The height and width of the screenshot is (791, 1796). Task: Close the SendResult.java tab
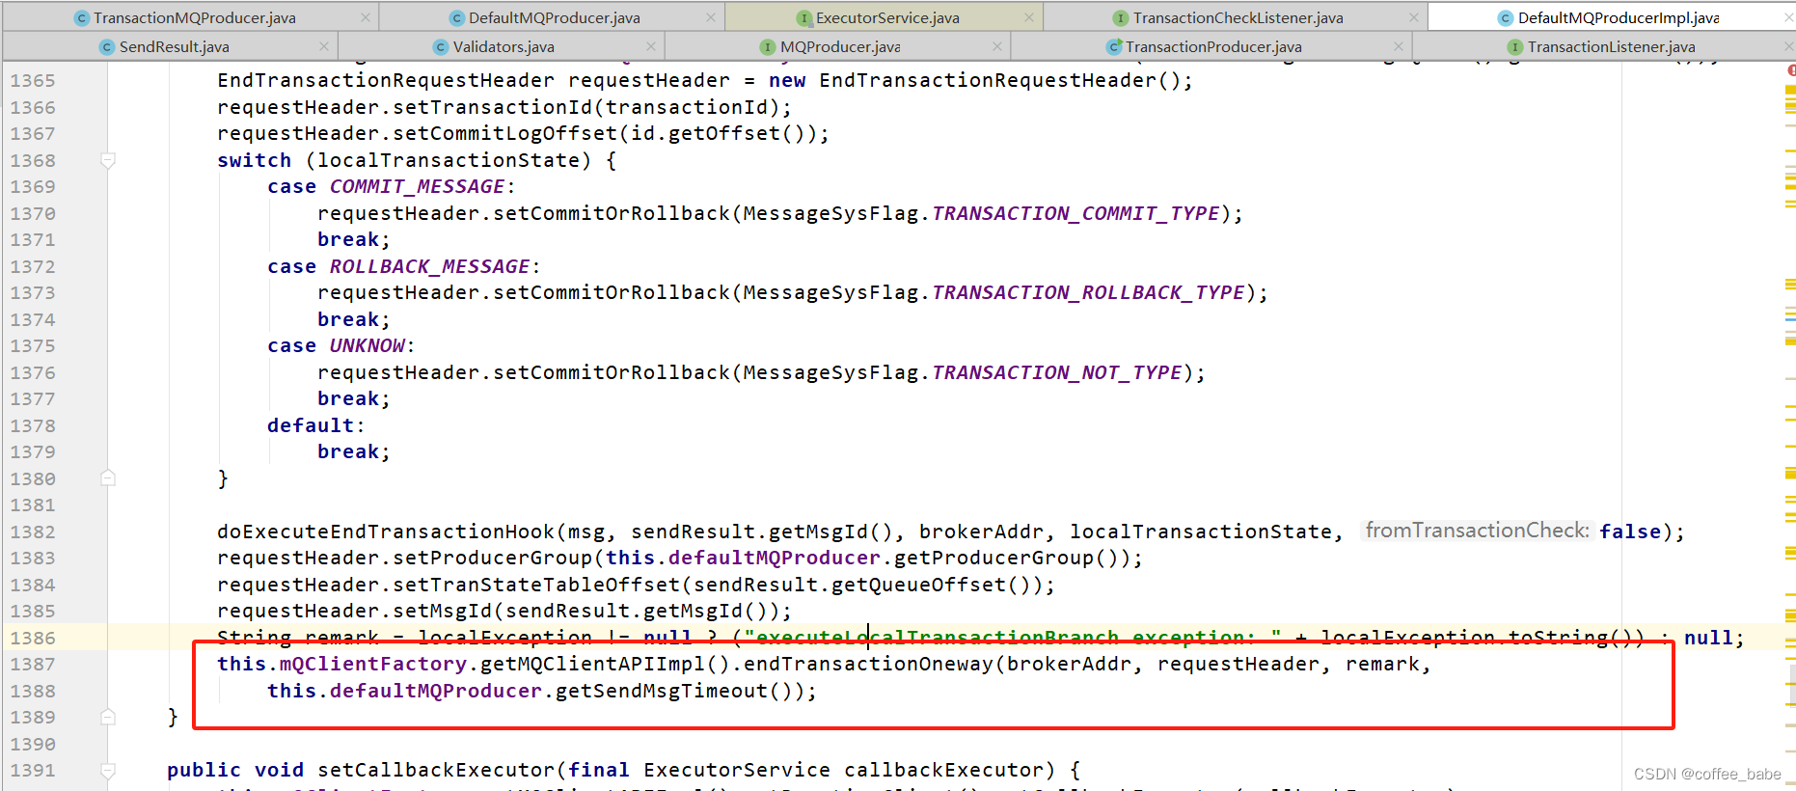coord(324,46)
